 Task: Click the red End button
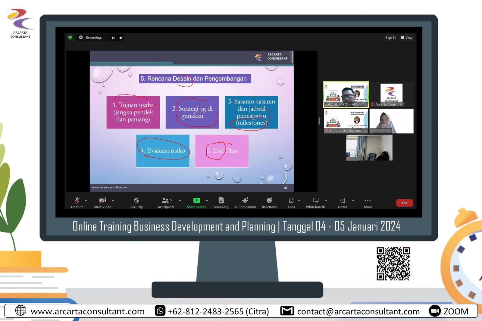click(404, 203)
